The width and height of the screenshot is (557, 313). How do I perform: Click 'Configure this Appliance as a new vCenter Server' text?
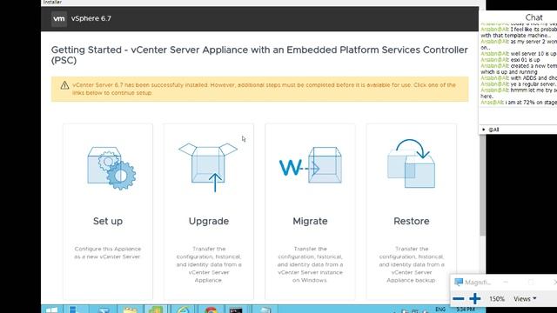point(108,253)
